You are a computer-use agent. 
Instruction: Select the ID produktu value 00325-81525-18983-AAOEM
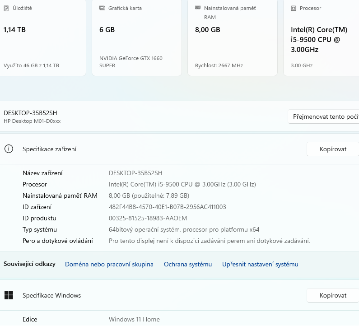pos(148,218)
